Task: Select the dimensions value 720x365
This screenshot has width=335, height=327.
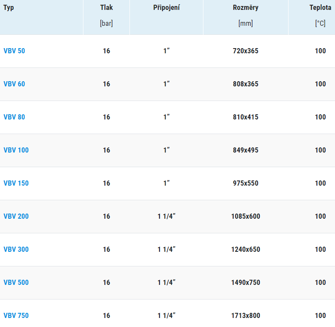Action: click(x=246, y=51)
